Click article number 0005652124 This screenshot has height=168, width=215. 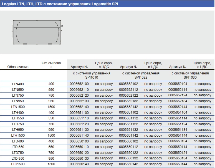(x=178, y=95)
